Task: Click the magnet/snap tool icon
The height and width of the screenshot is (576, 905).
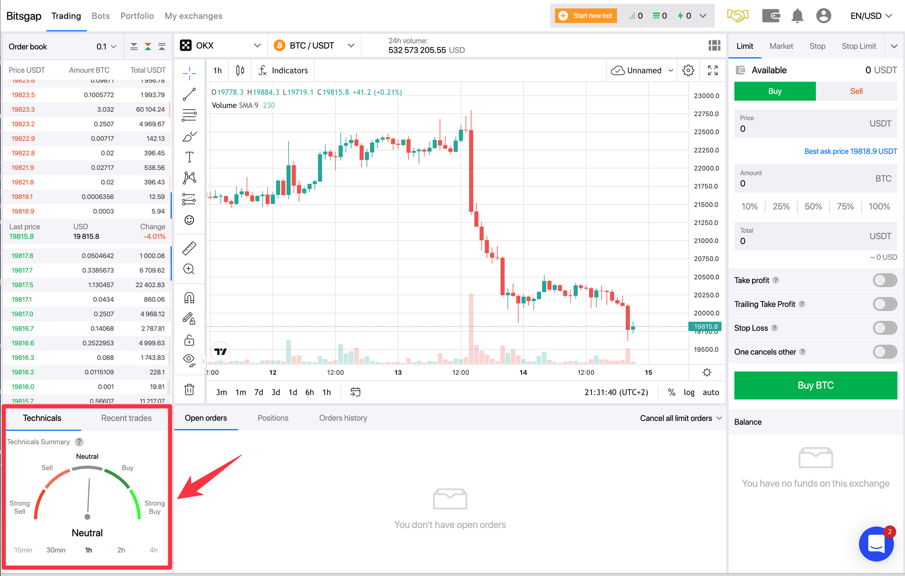Action: point(190,298)
